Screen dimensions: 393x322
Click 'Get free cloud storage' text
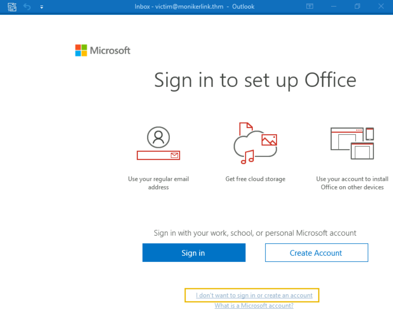[255, 179]
